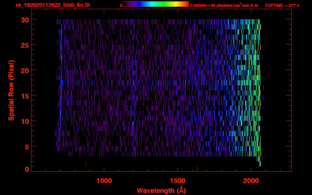312x195 pixels.
Task: Click the y-axis tick label 20
Action: click(x=25, y=70)
